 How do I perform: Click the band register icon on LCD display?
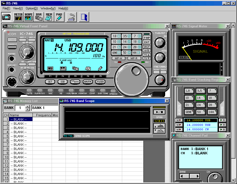coord(75,68)
